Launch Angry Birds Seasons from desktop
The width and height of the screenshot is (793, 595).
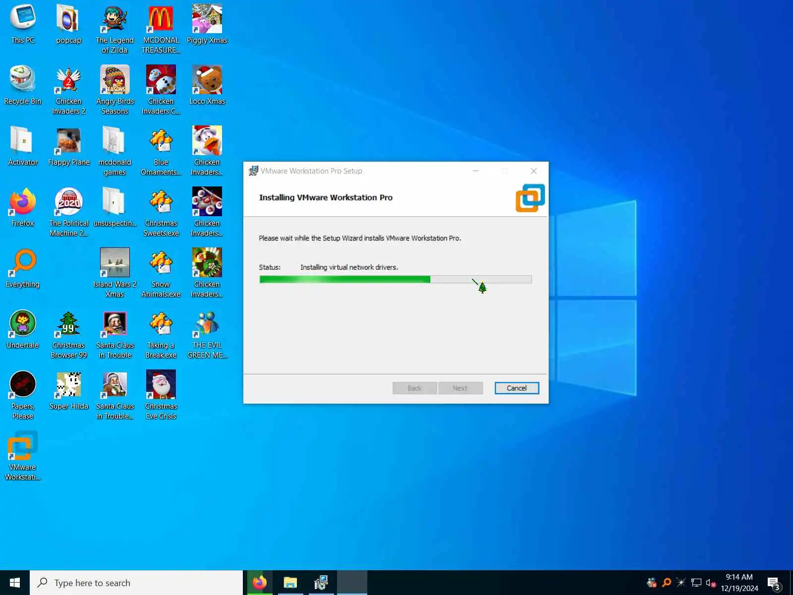[x=114, y=90]
